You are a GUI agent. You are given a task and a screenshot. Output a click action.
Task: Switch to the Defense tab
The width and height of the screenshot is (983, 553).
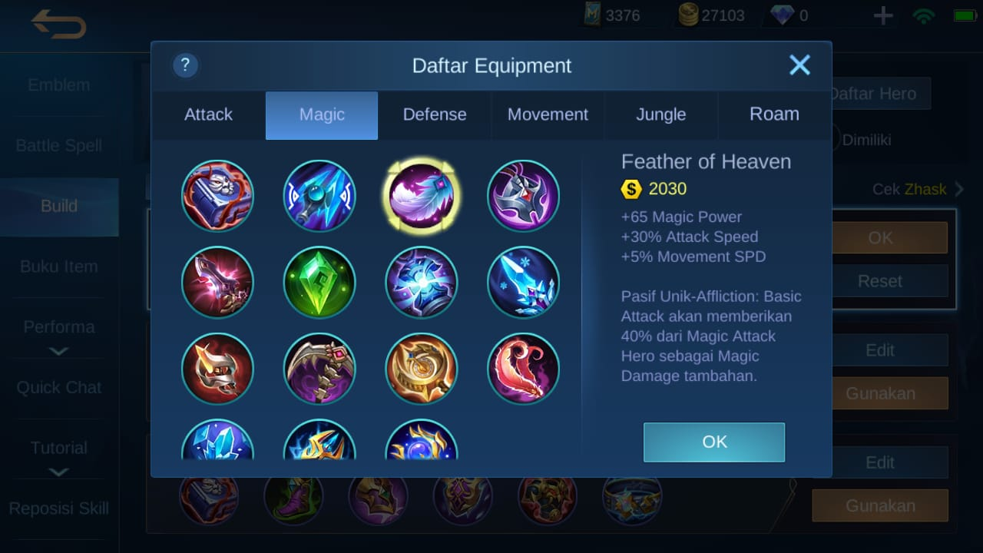[x=435, y=115]
